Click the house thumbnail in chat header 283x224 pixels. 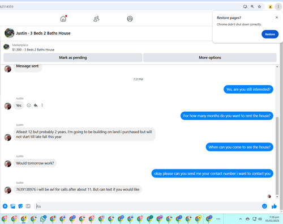[x=10, y=33]
